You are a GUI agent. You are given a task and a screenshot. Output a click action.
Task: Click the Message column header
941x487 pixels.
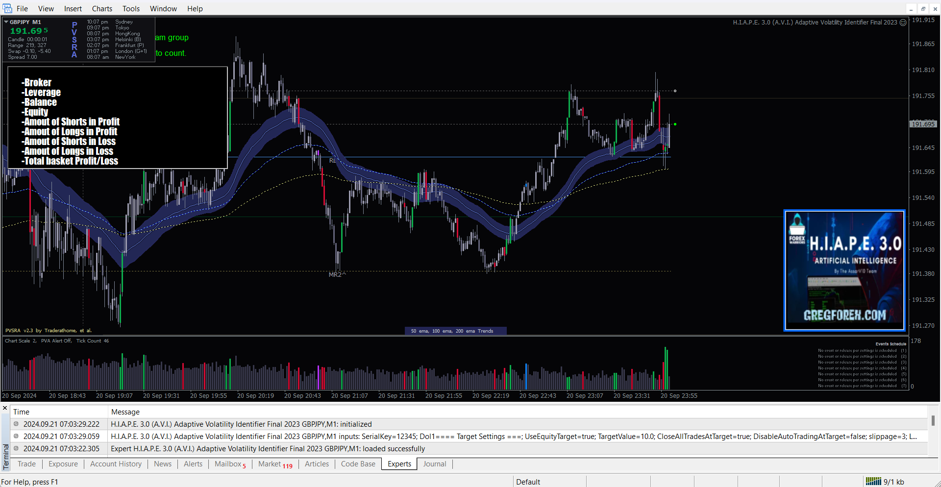(125, 412)
